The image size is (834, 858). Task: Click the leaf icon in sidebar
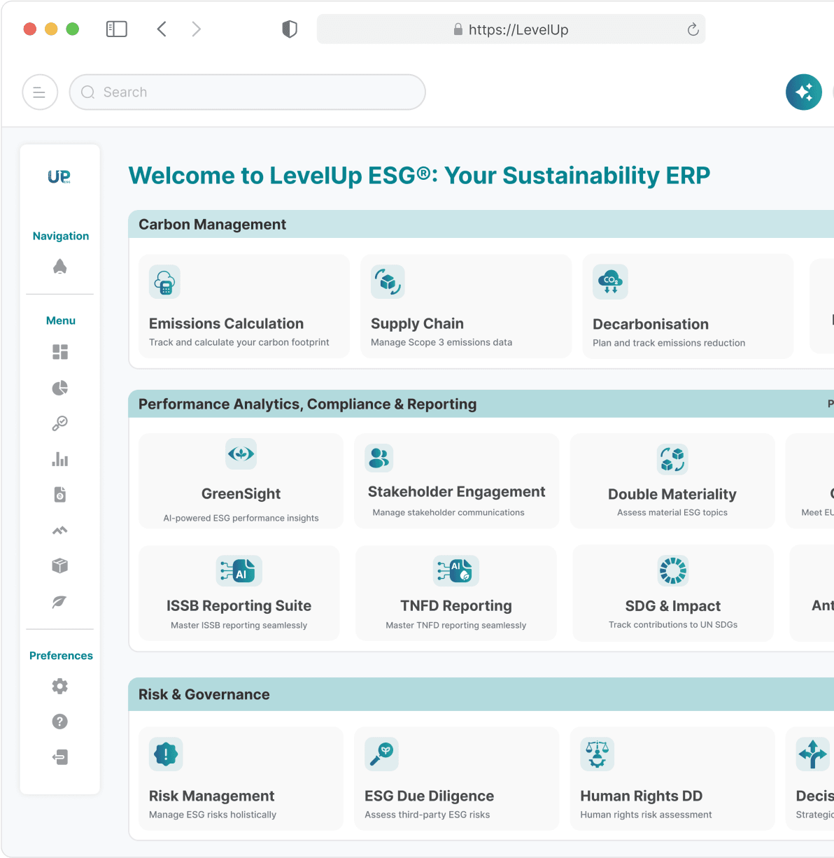pos(60,602)
